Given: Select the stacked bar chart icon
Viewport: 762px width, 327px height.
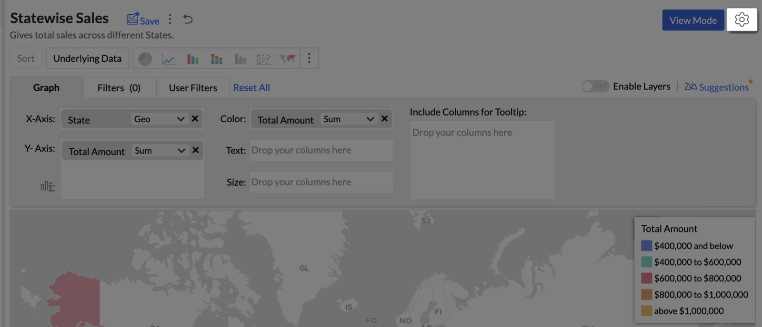Looking at the screenshot, I should [217, 59].
